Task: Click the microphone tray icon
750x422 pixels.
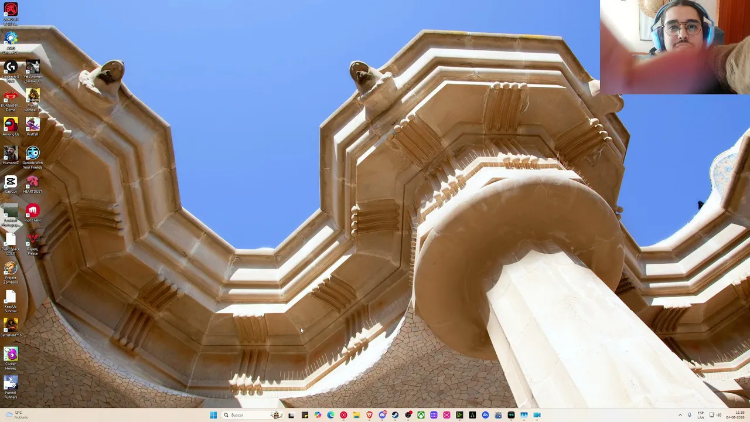Action: coord(690,415)
